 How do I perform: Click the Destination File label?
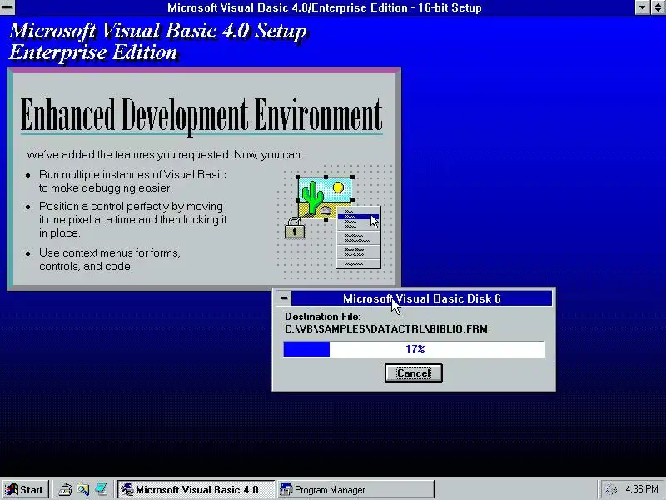(x=322, y=317)
